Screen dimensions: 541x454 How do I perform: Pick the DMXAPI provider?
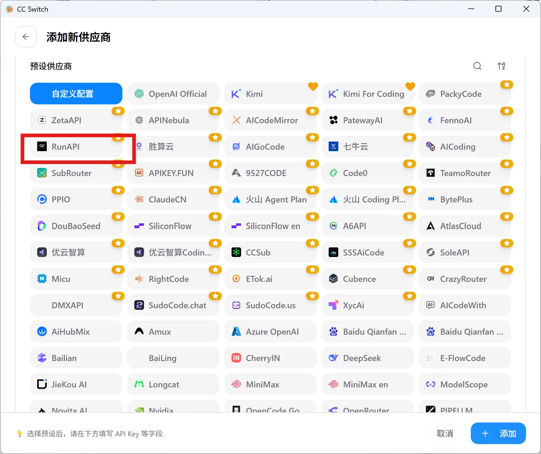pyautogui.click(x=76, y=305)
